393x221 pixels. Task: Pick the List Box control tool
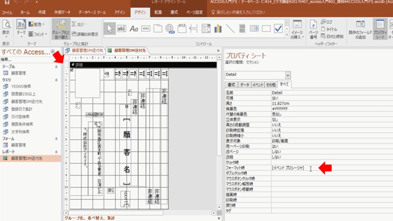254,29
